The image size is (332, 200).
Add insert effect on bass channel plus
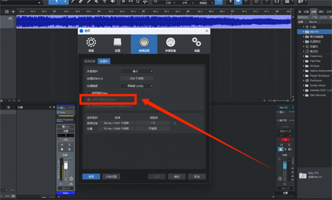tap(73, 108)
